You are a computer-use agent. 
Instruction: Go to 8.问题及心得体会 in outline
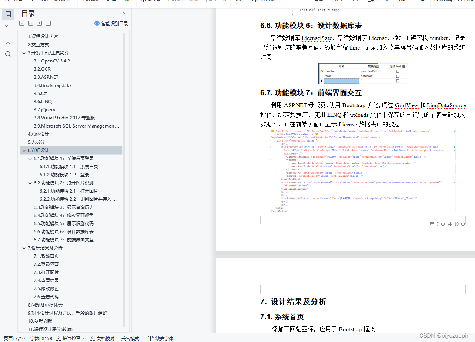point(45,305)
